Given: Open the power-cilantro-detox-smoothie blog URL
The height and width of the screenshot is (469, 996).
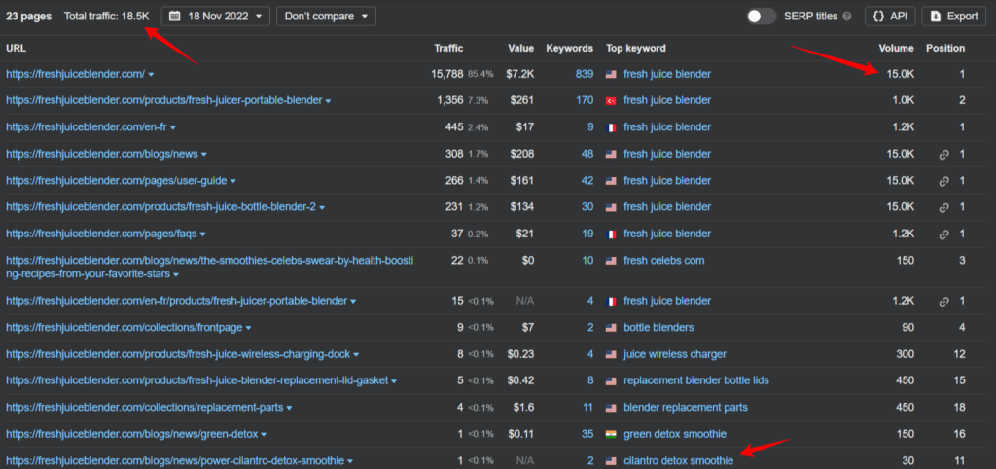Looking at the screenshot, I should pos(175,461).
